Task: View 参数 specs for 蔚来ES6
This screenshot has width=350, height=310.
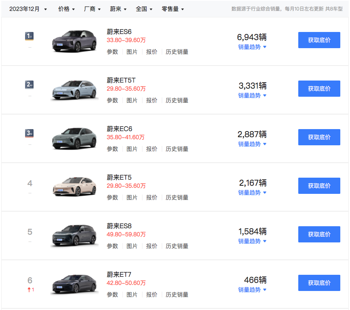Action: point(112,52)
